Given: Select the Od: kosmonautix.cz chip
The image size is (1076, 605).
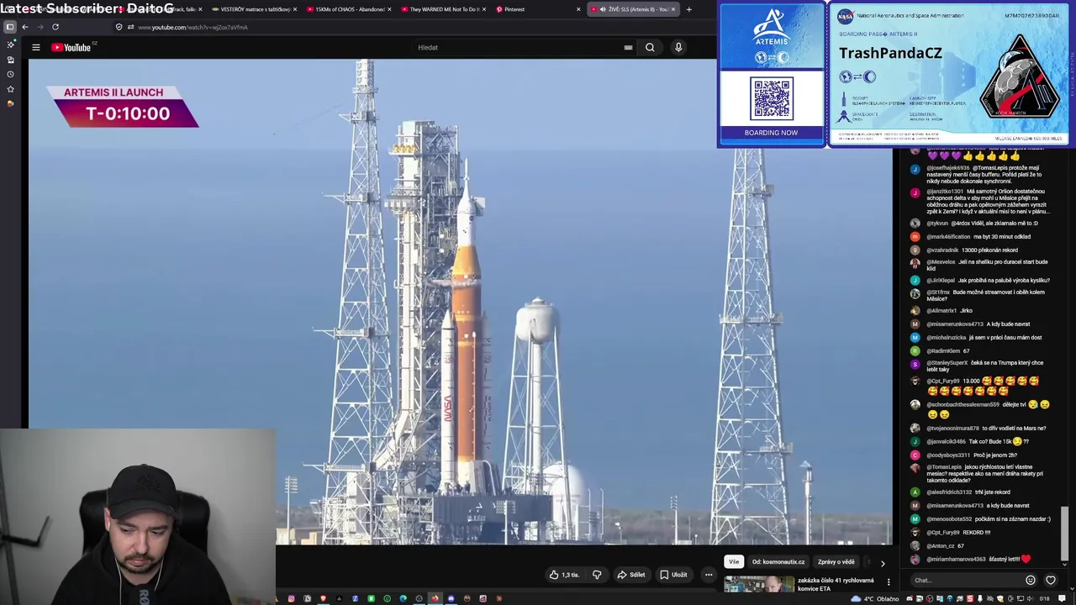Looking at the screenshot, I should tap(778, 562).
